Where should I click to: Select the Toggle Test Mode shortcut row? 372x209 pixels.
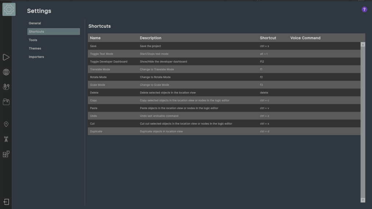[224, 54]
